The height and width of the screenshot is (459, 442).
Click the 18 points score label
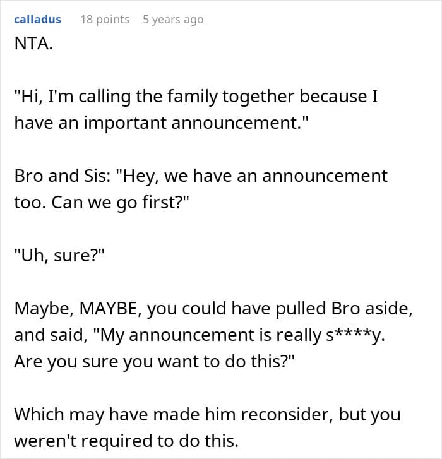pos(105,20)
